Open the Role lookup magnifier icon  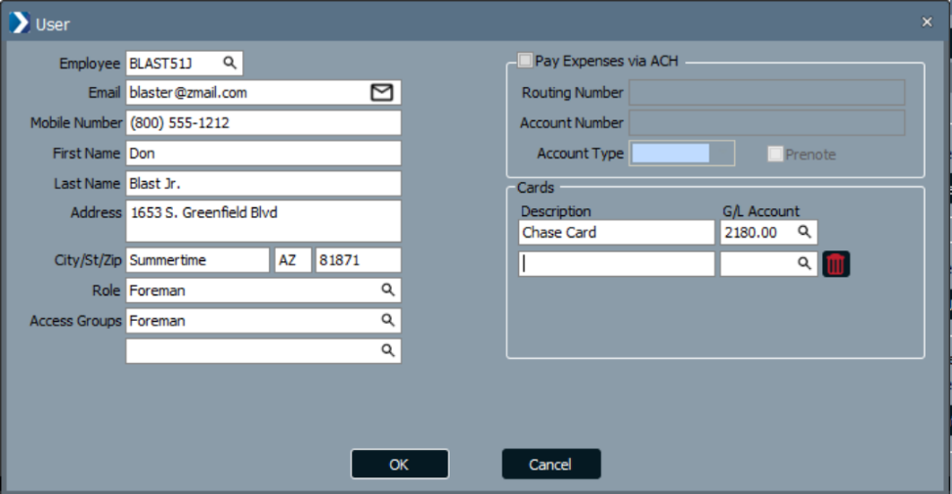(388, 291)
